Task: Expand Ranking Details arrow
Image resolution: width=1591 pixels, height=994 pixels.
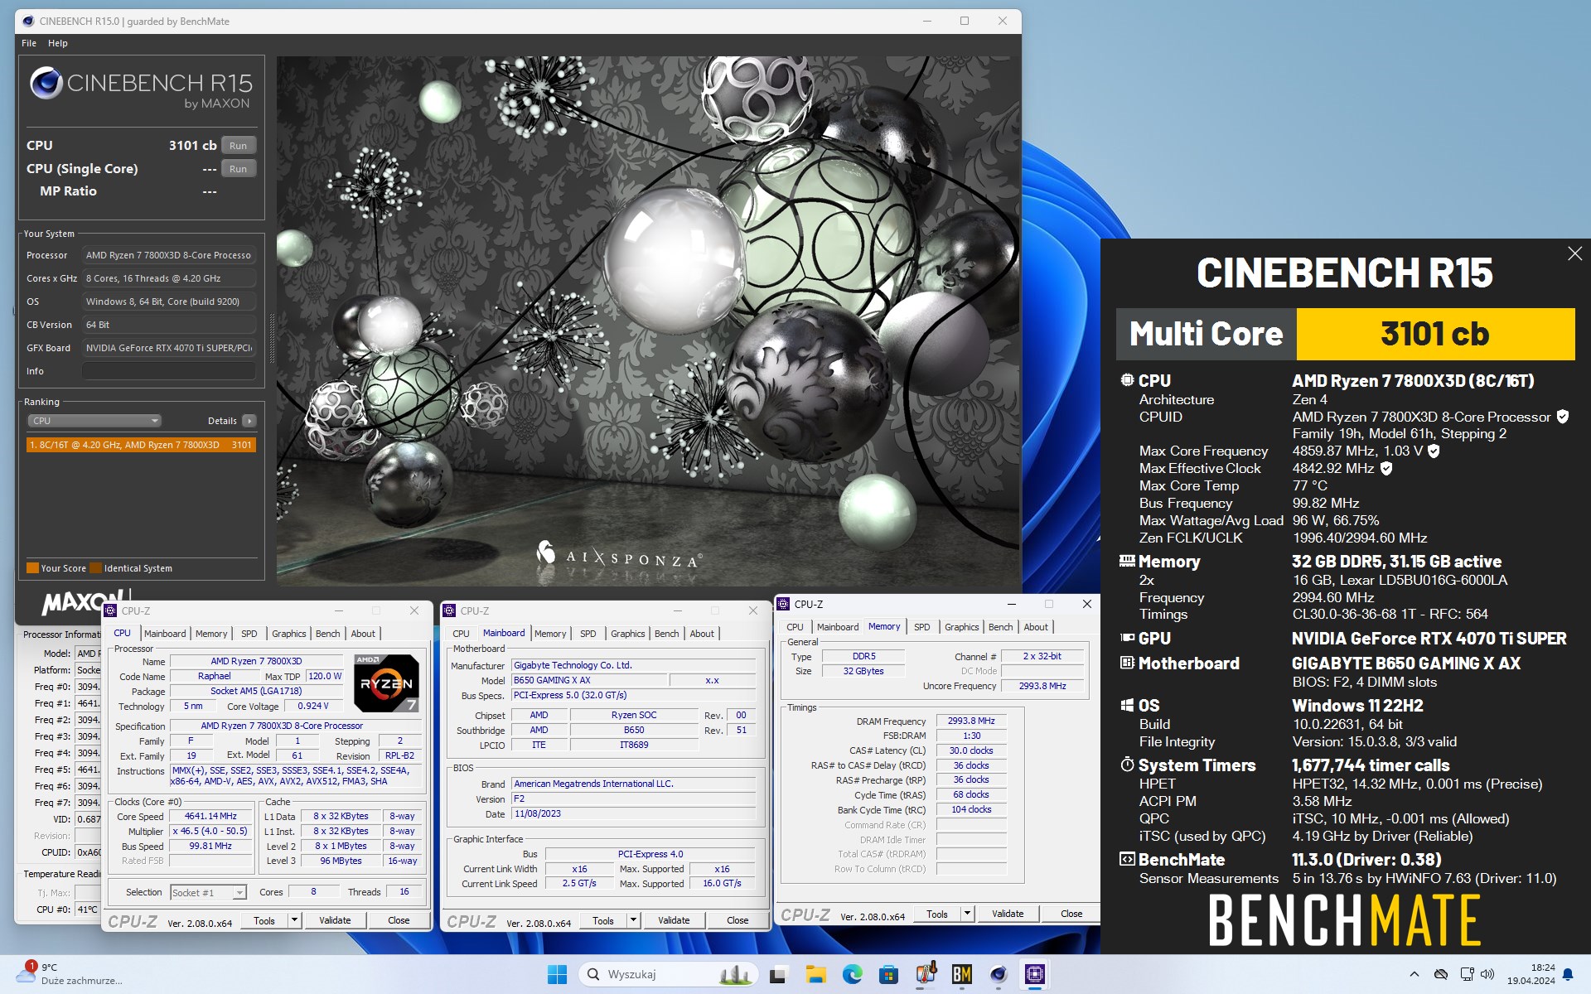Action: (249, 421)
